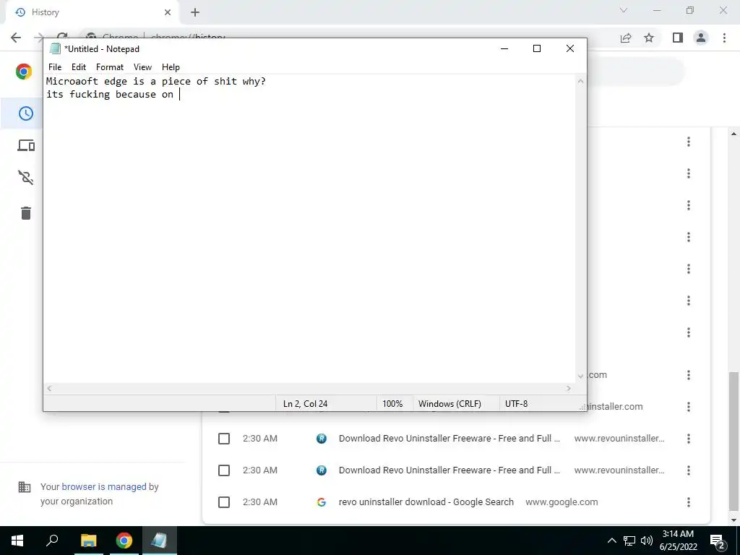740x555 pixels.
Task: Click Notepad vertical scrollbar down arrow
Action: [x=581, y=377]
